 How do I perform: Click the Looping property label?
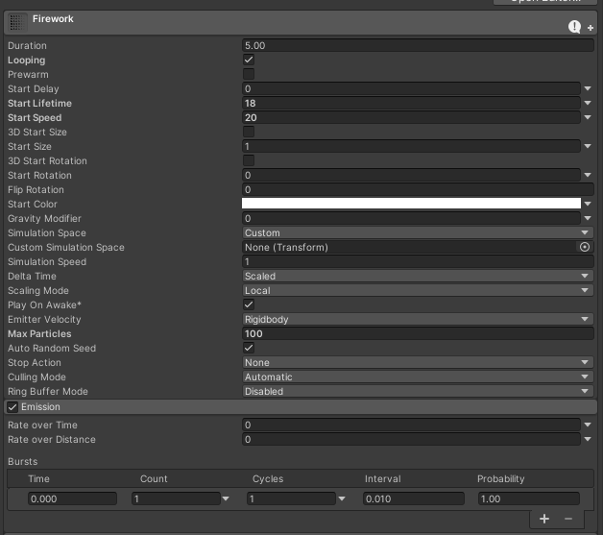pos(27,60)
